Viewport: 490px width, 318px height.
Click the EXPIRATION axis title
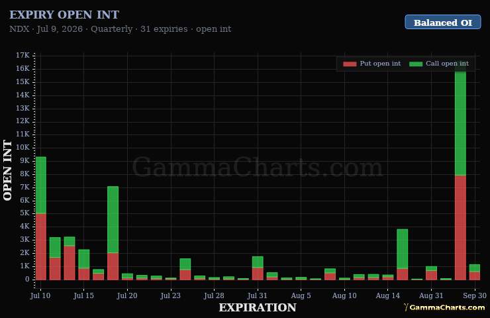pyautogui.click(x=258, y=307)
